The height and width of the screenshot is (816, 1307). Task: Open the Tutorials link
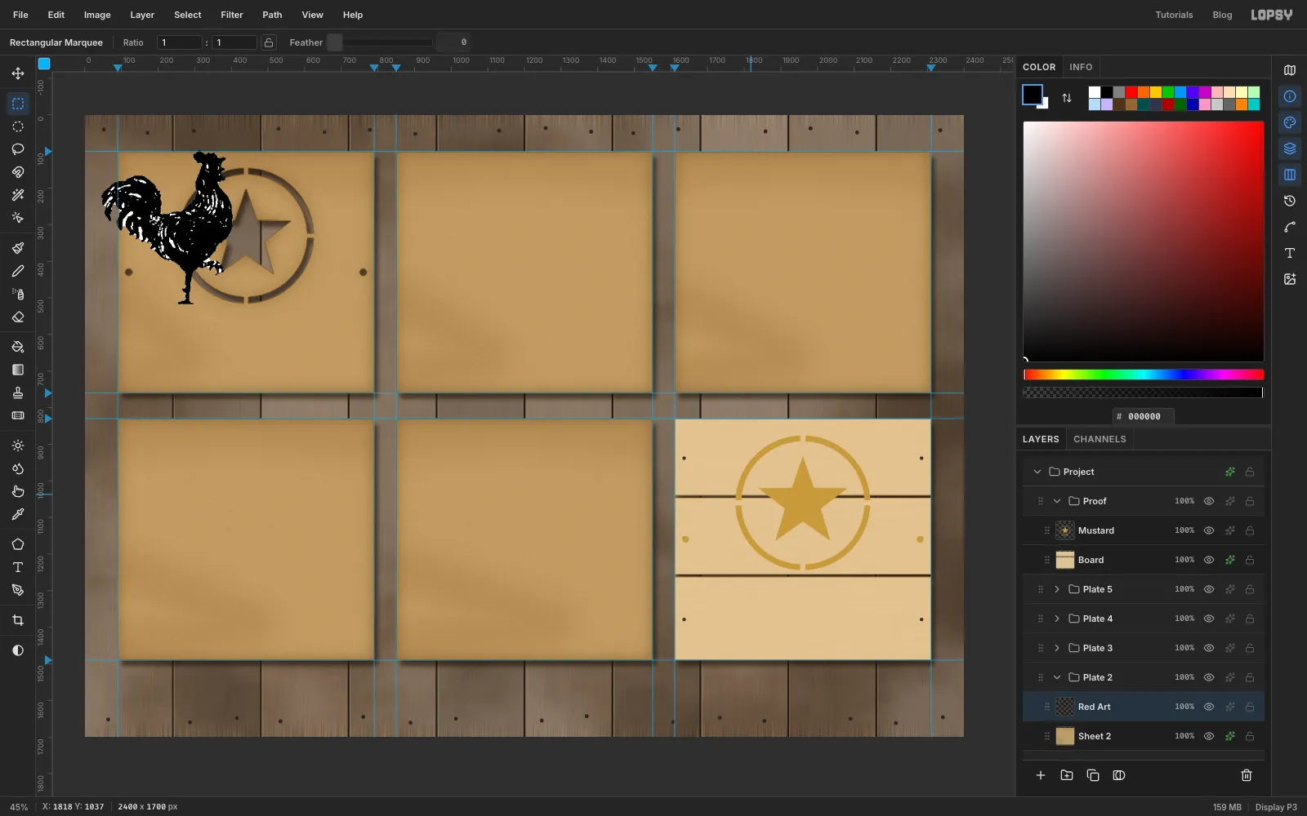pyautogui.click(x=1174, y=15)
